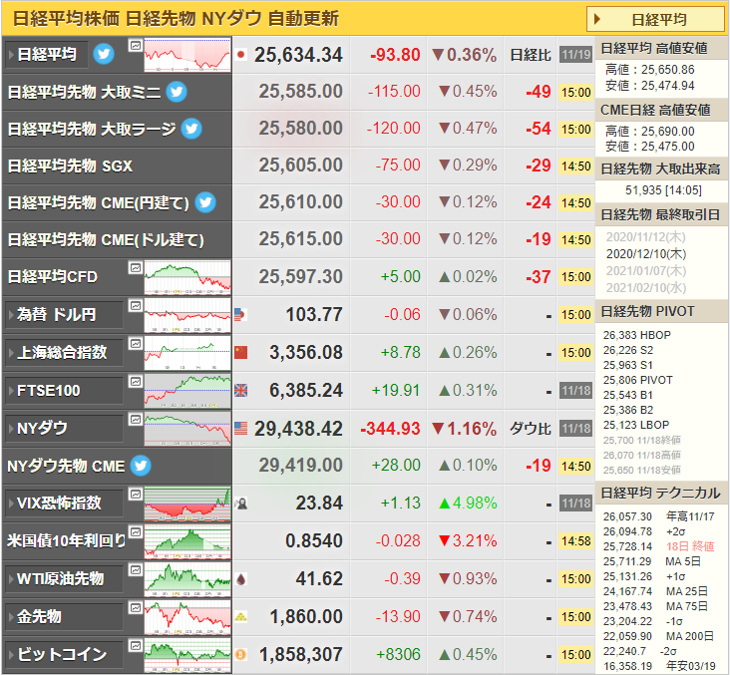Open chart popup icon for ビットコイン
The width and height of the screenshot is (730, 675).
click(x=135, y=645)
